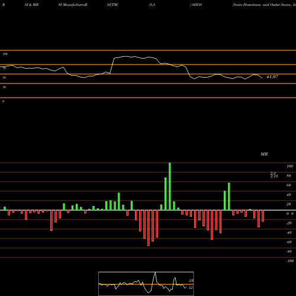The image size is (296, 296).
Task: Click the -100 label on the MR axis
Action: click(x=289, y=261)
